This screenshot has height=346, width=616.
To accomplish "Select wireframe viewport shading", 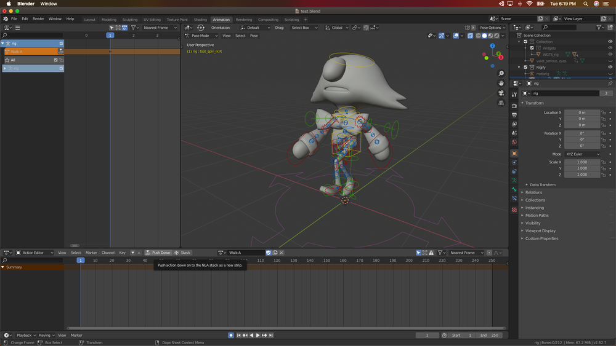I will pyautogui.click(x=478, y=36).
